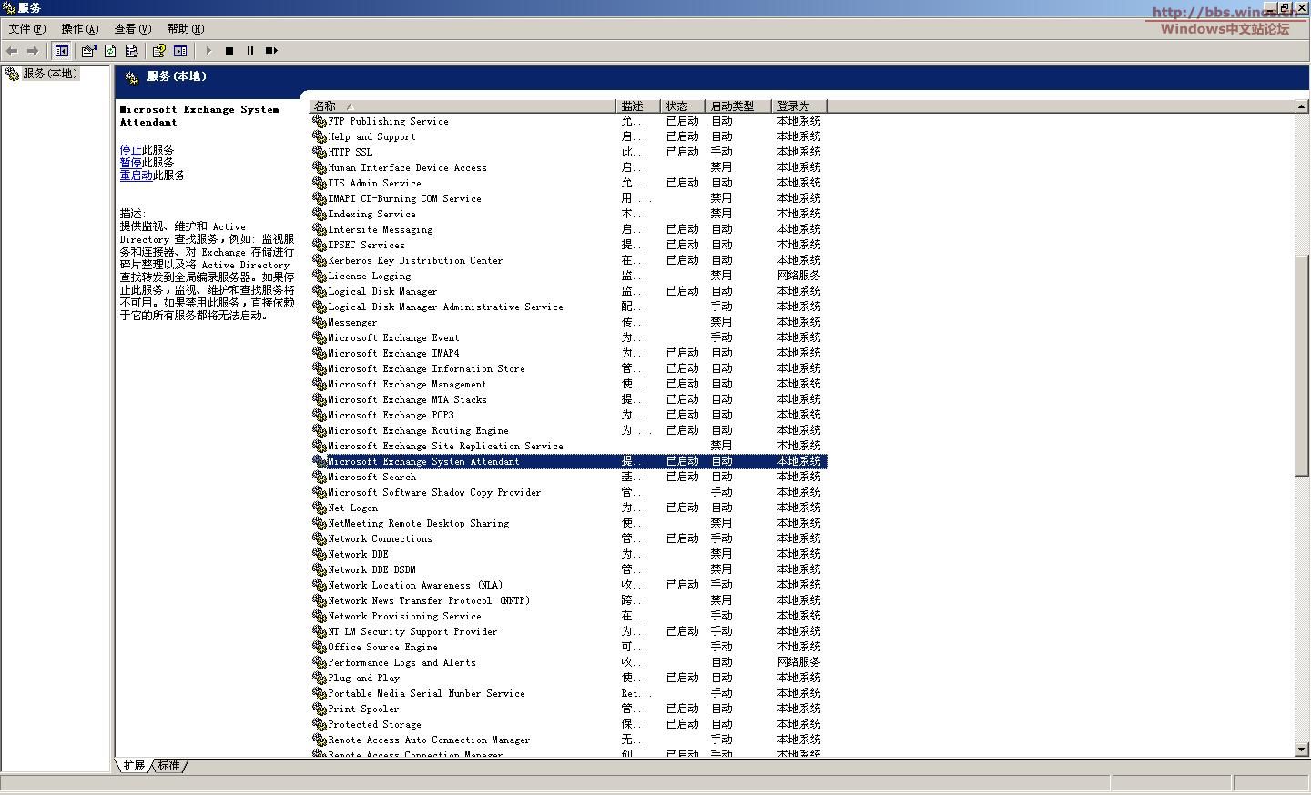Sort by the 登录为 column header
Screen dimensions: 1311x795
(x=799, y=106)
